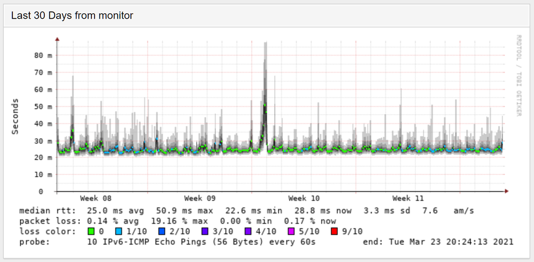Click the 'loss color:' label

pos(48,232)
